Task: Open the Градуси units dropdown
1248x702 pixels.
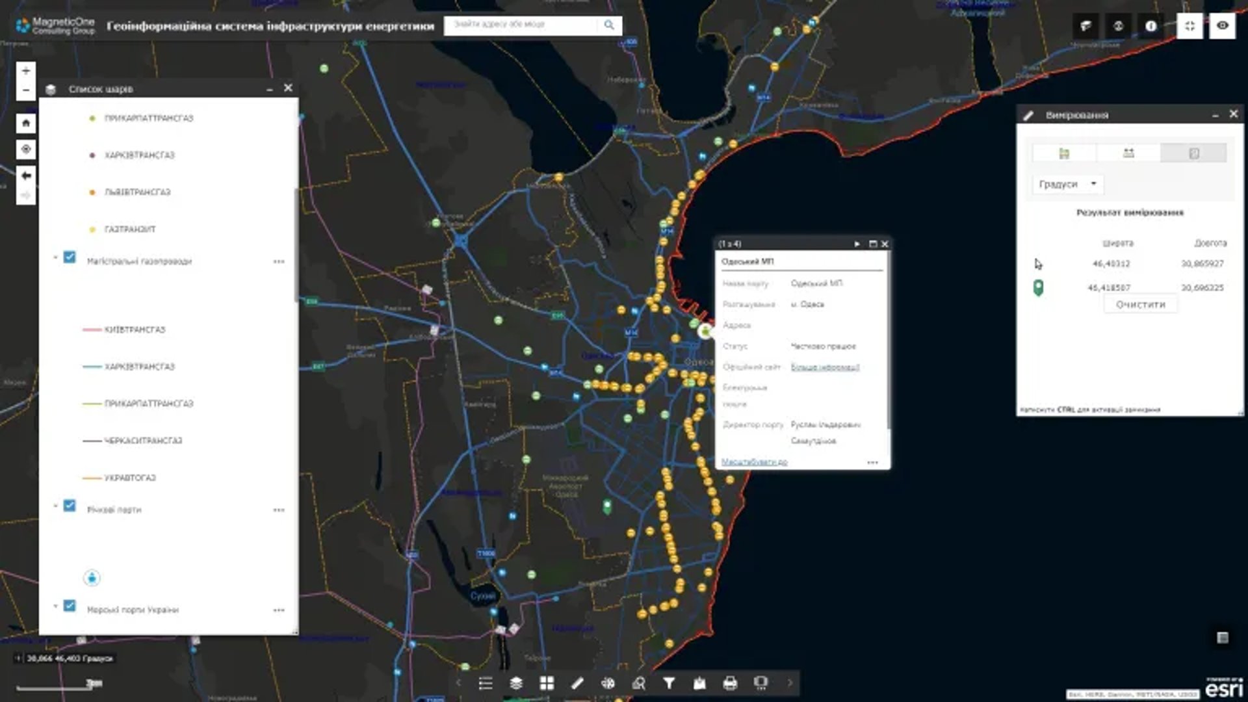Action: click(1067, 184)
